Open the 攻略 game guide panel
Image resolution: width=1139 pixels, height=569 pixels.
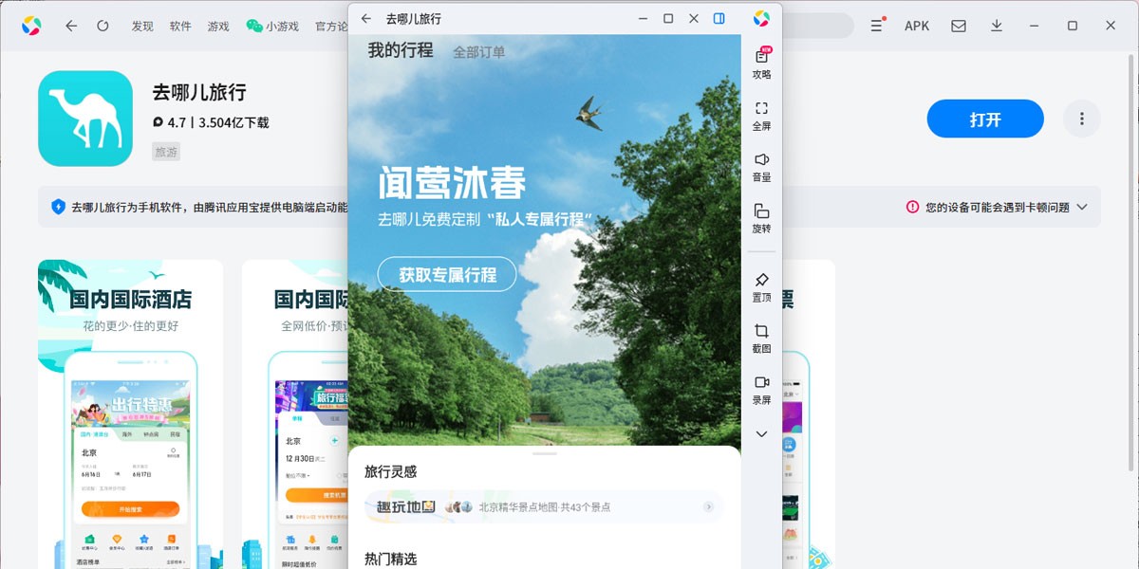click(x=761, y=62)
